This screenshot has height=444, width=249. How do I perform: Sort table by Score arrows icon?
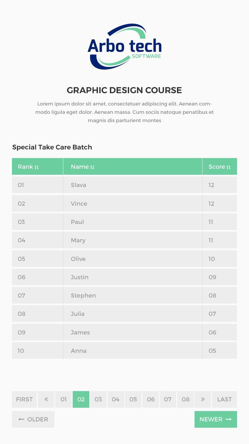pos(228,167)
